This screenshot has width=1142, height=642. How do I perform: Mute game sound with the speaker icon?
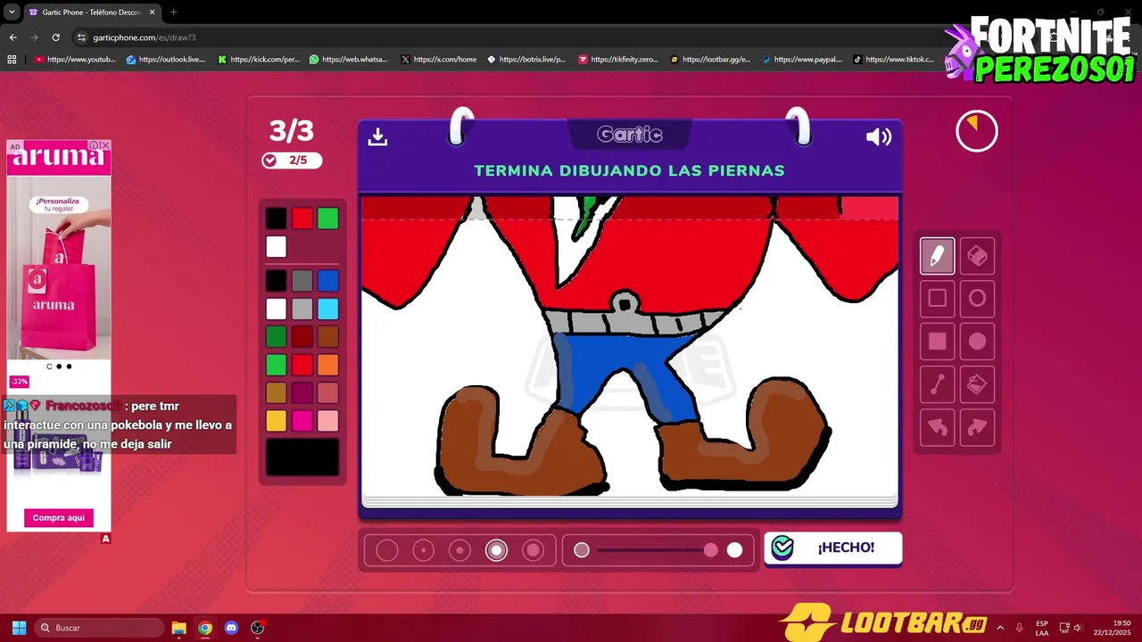click(x=879, y=136)
